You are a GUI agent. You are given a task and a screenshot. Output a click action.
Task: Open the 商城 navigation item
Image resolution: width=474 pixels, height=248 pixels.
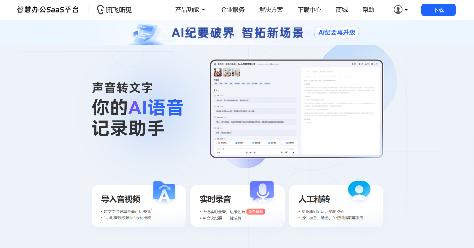342,10
